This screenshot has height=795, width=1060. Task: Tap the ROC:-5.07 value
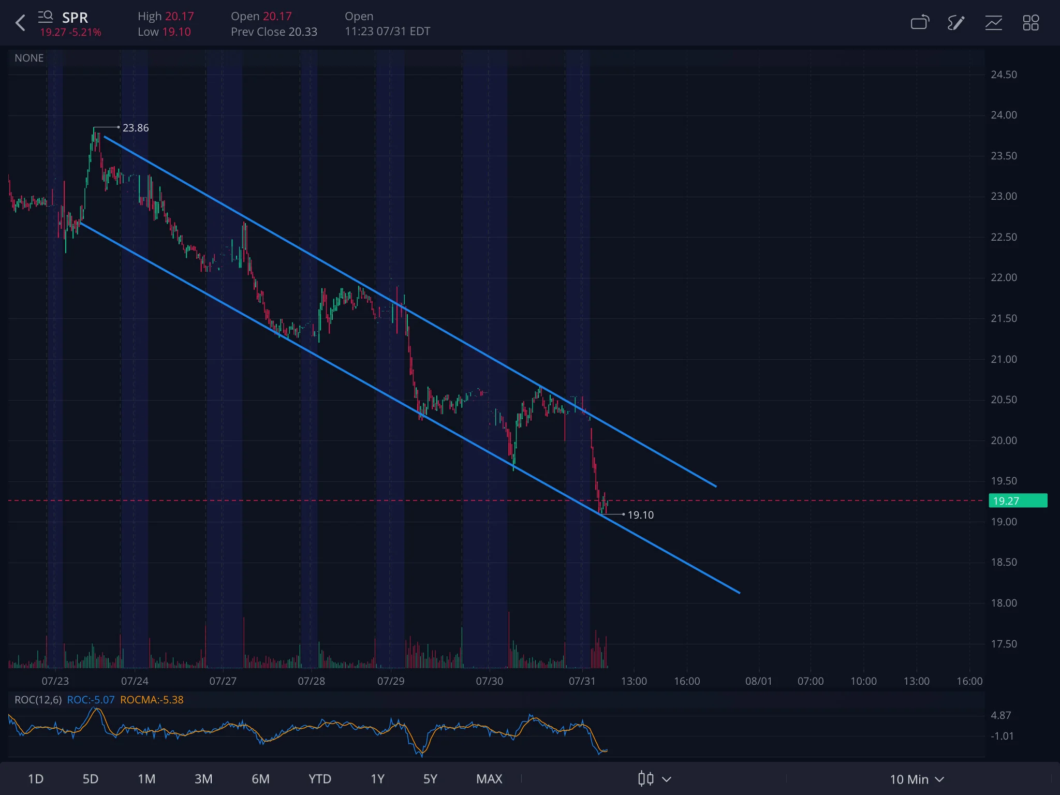coord(91,700)
